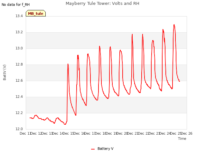Click the 'BattV (V)' y-axis label

[5, 72]
